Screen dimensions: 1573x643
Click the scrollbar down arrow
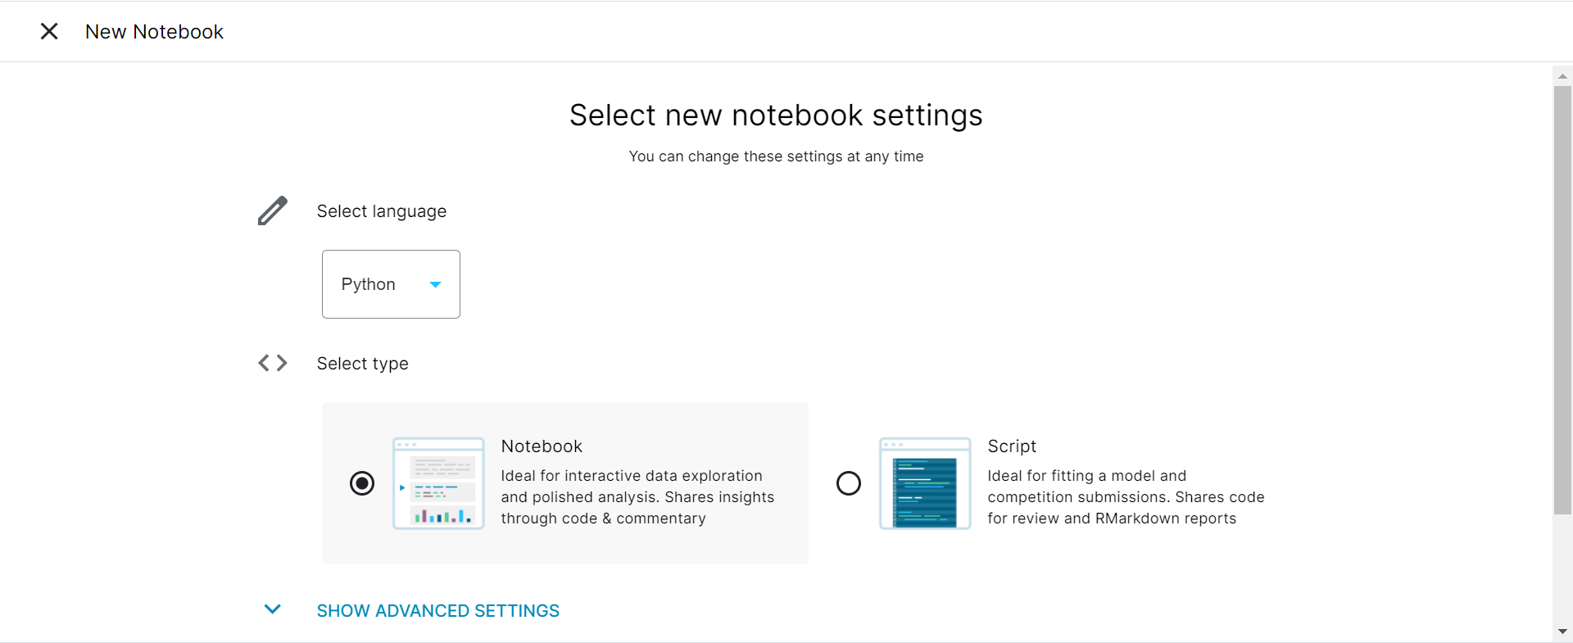[x=1562, y=632]
